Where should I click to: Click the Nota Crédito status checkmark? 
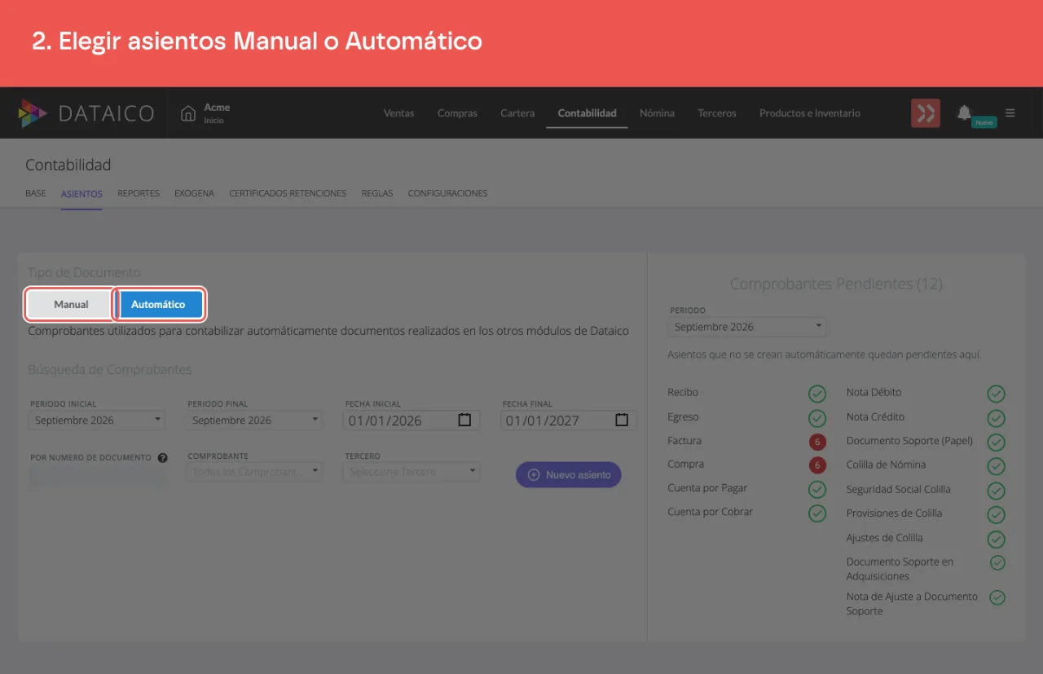click(x=996, y=418)
